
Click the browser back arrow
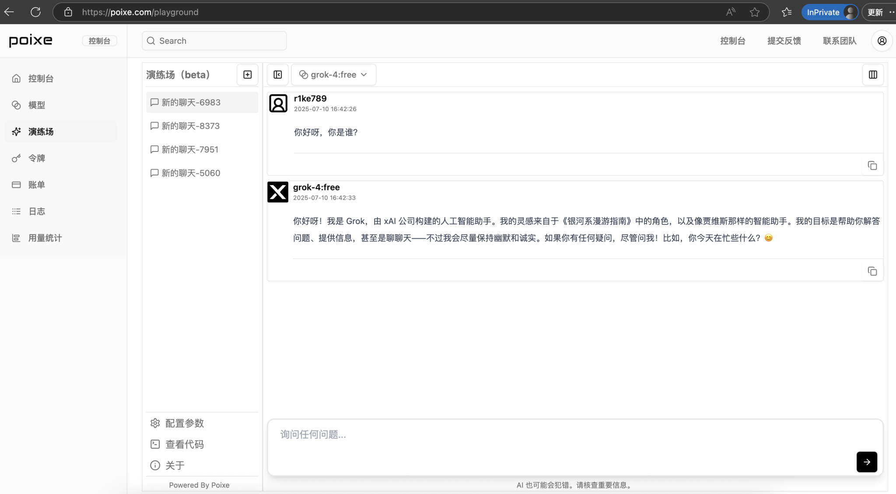pyautogui.click(x=9, y=12)
